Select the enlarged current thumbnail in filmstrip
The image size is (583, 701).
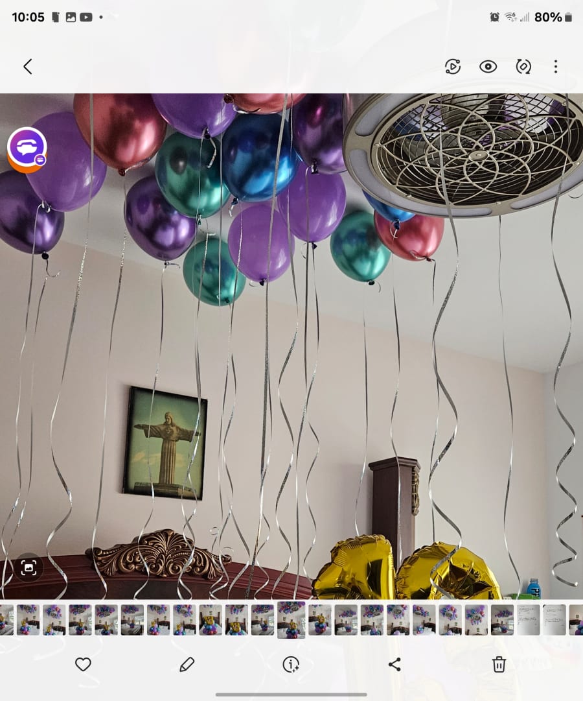click(x=291, y=620)
